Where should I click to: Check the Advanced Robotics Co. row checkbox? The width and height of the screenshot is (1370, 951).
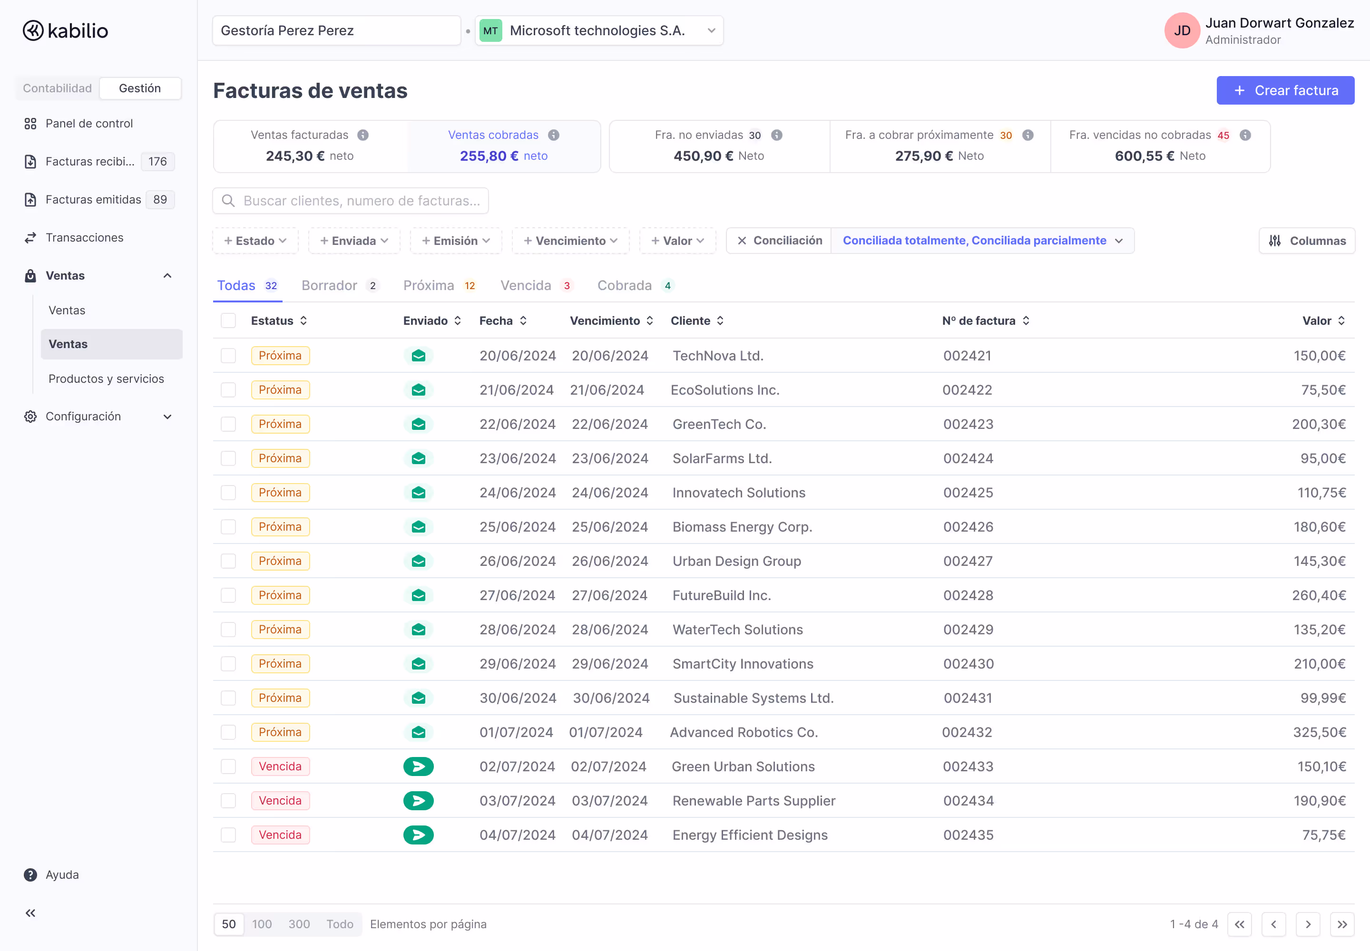tap(228, 732)
